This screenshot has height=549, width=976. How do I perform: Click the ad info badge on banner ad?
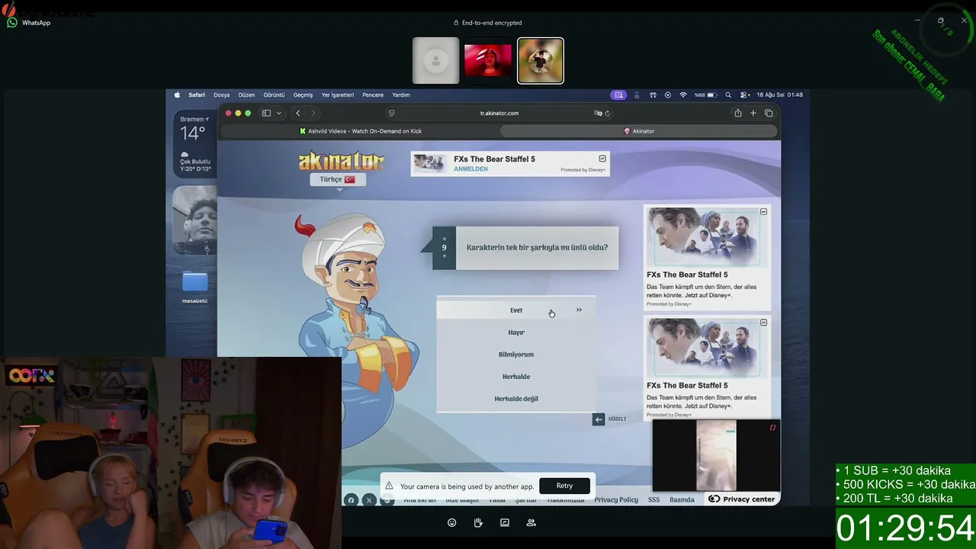pos(602,159)
